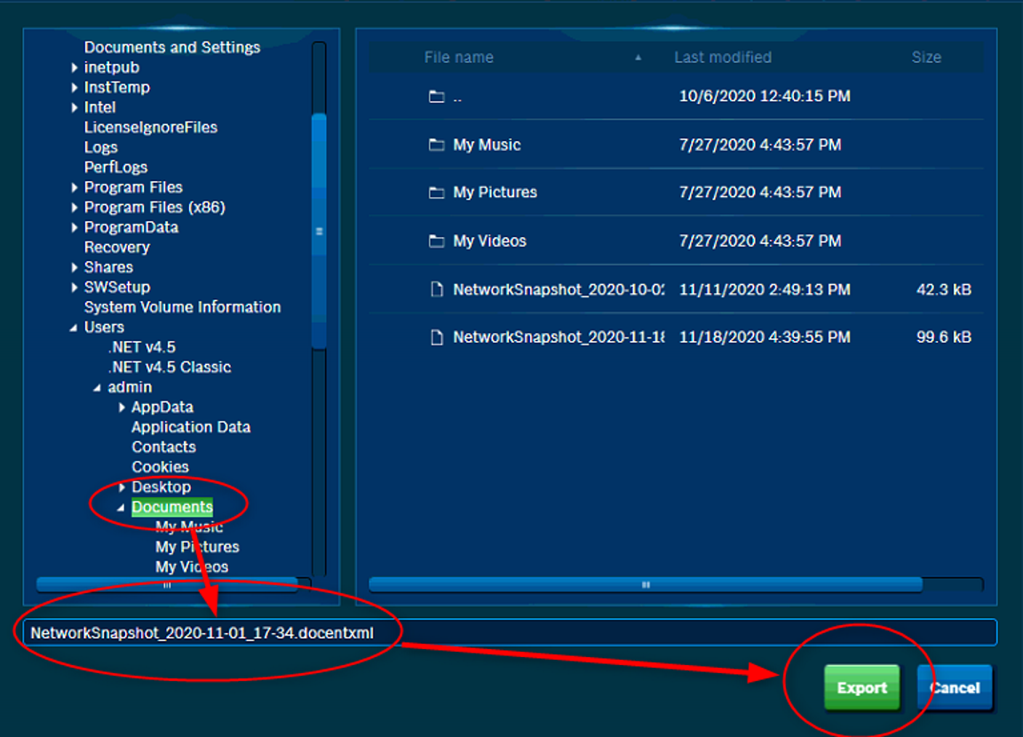Viewport: 1023px width, 737px height.
Task: Sort by Size column header
Action: click(926, 58)
